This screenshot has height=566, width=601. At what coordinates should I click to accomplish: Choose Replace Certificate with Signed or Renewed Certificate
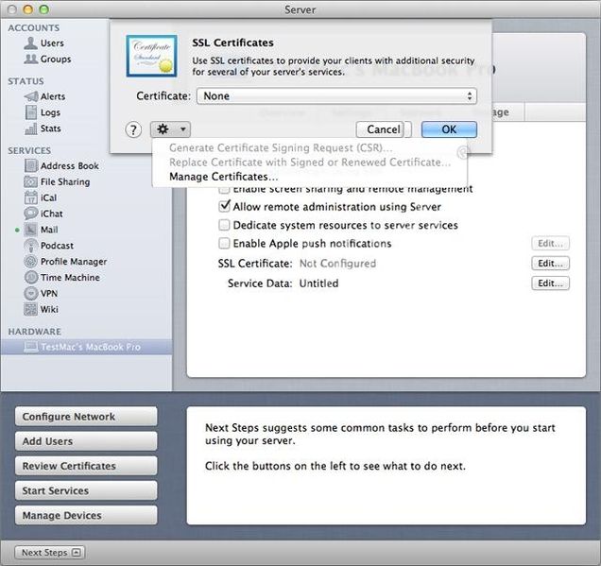310,163
